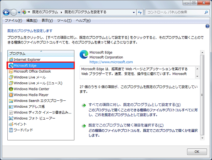Select Windows アドレス帳 entry
Viewport: 212px width, 160px height.
point(41,107)
